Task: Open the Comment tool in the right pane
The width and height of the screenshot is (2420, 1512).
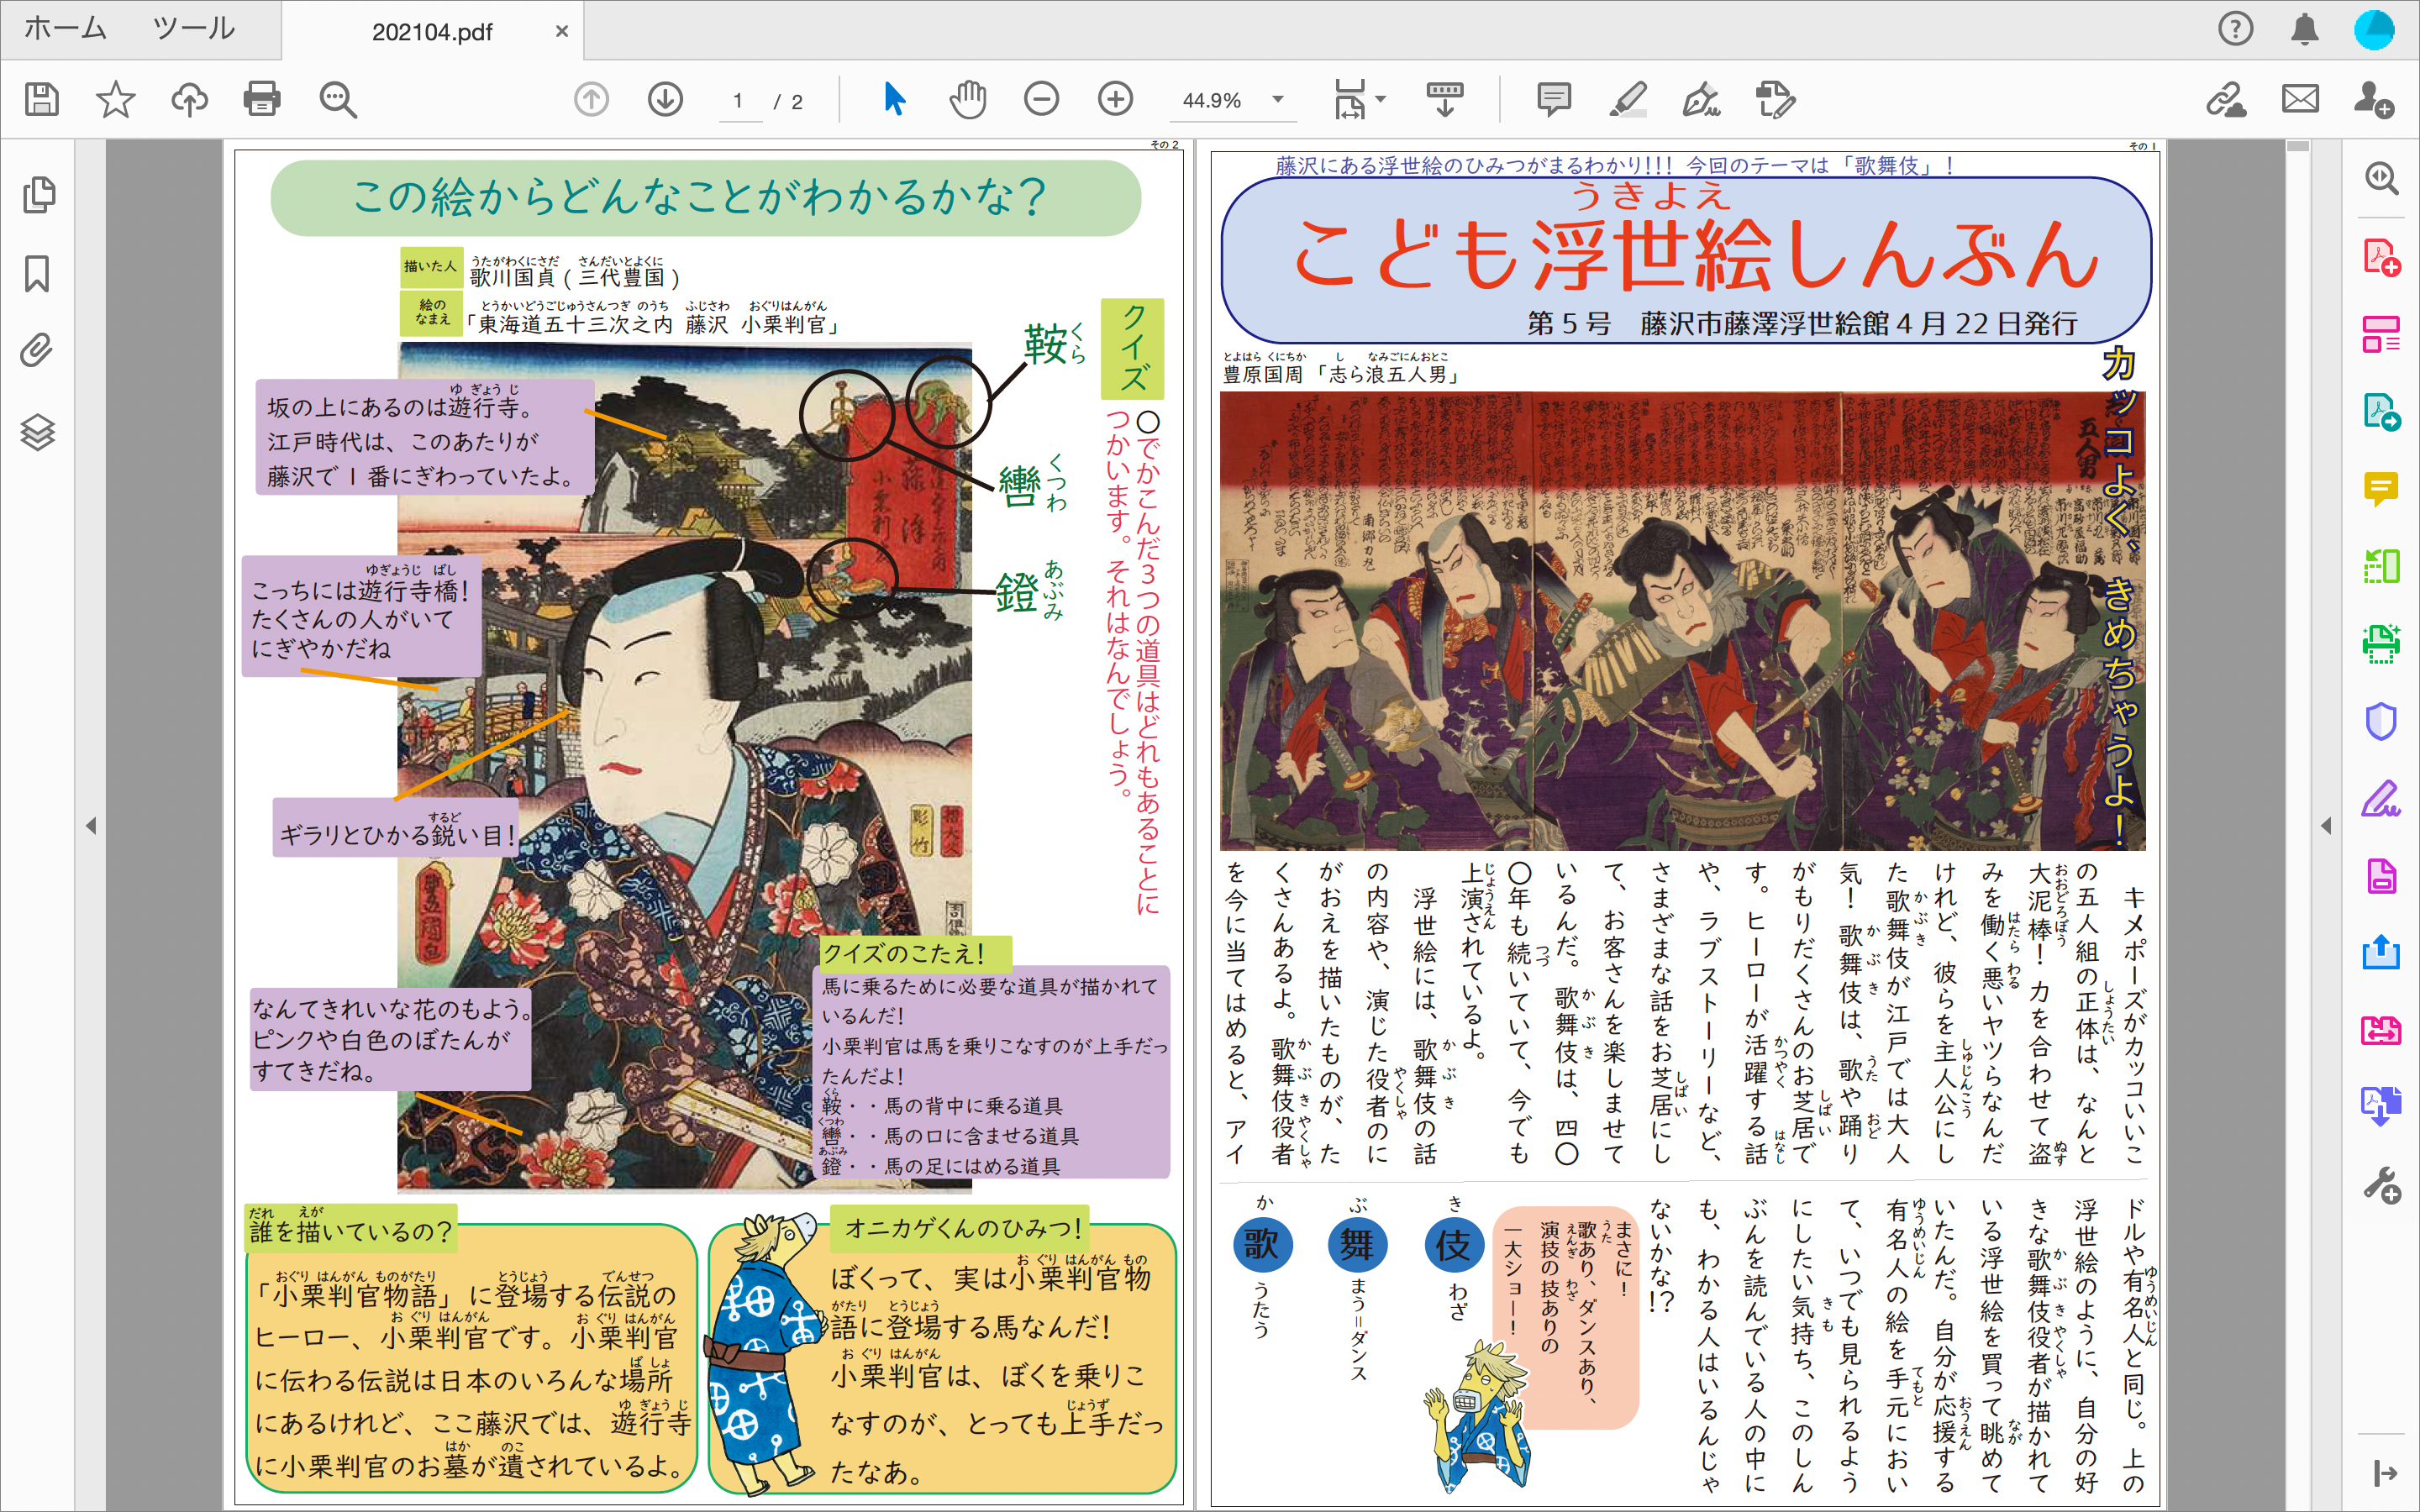Action: pos(2381,489)
